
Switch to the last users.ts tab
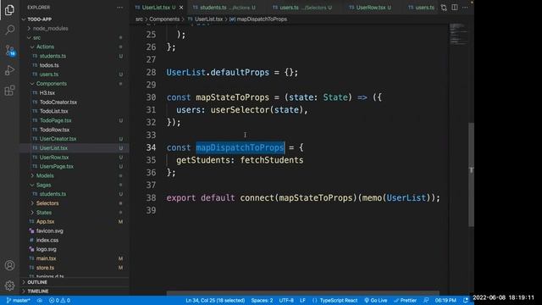pos(421,8)
